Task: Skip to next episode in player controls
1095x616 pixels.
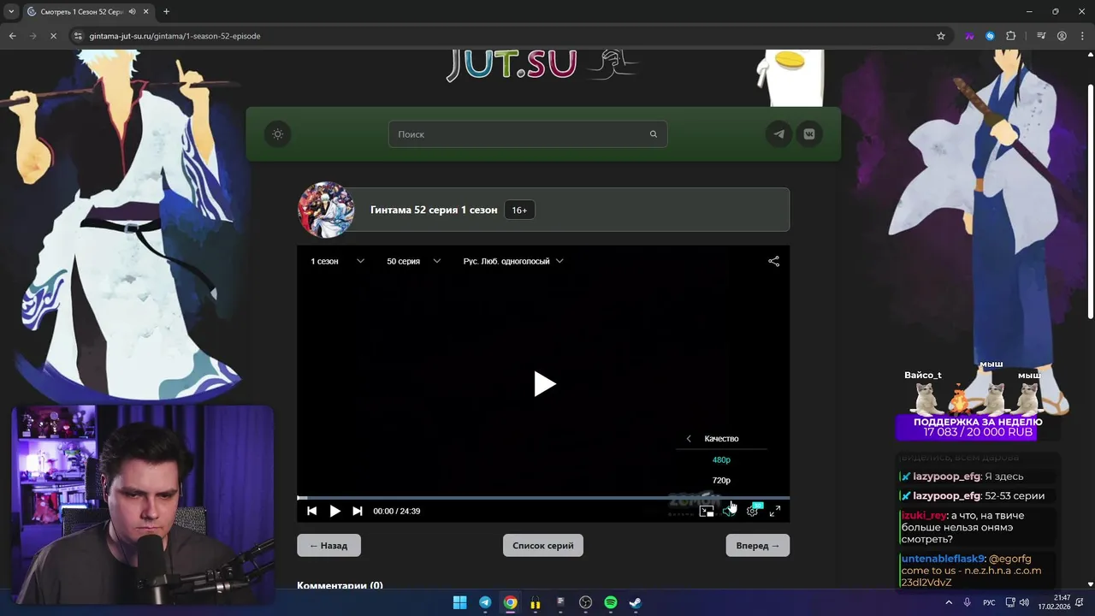Action: tap(358, 511)
